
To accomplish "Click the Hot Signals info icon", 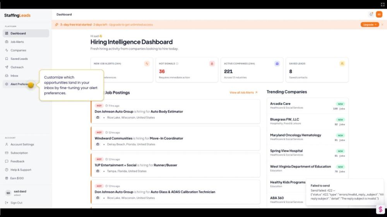I will click(177, 63).
